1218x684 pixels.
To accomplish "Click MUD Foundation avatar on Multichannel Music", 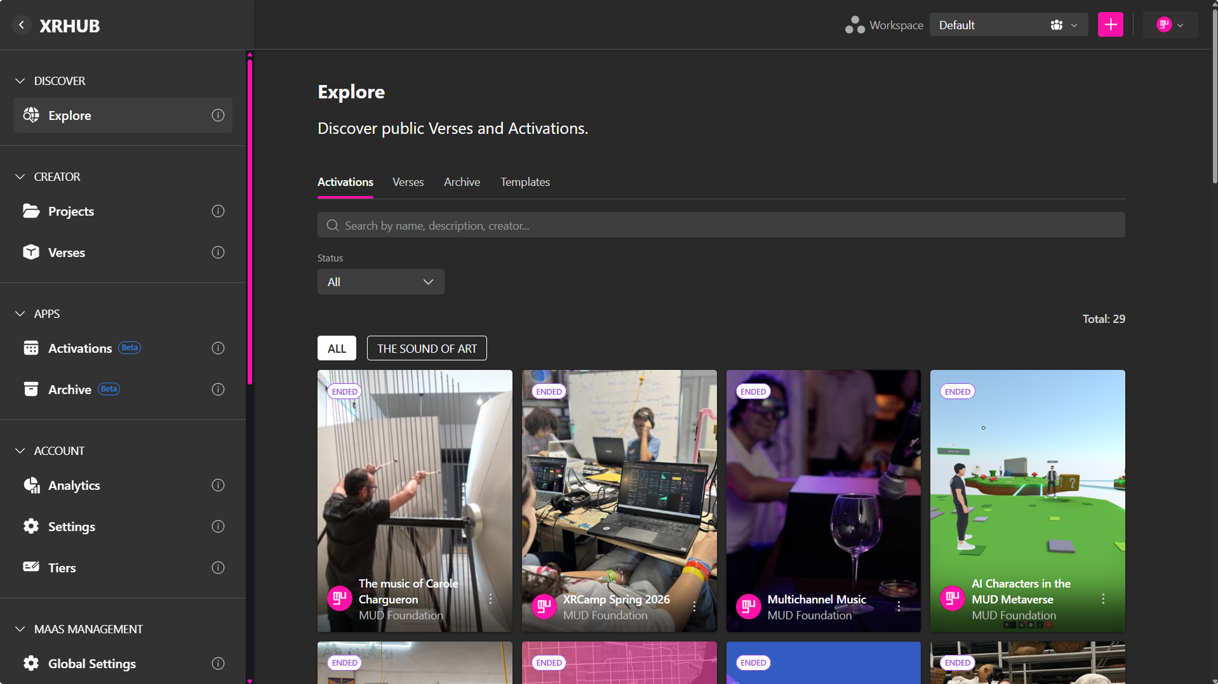I will [x=748, y=607].
